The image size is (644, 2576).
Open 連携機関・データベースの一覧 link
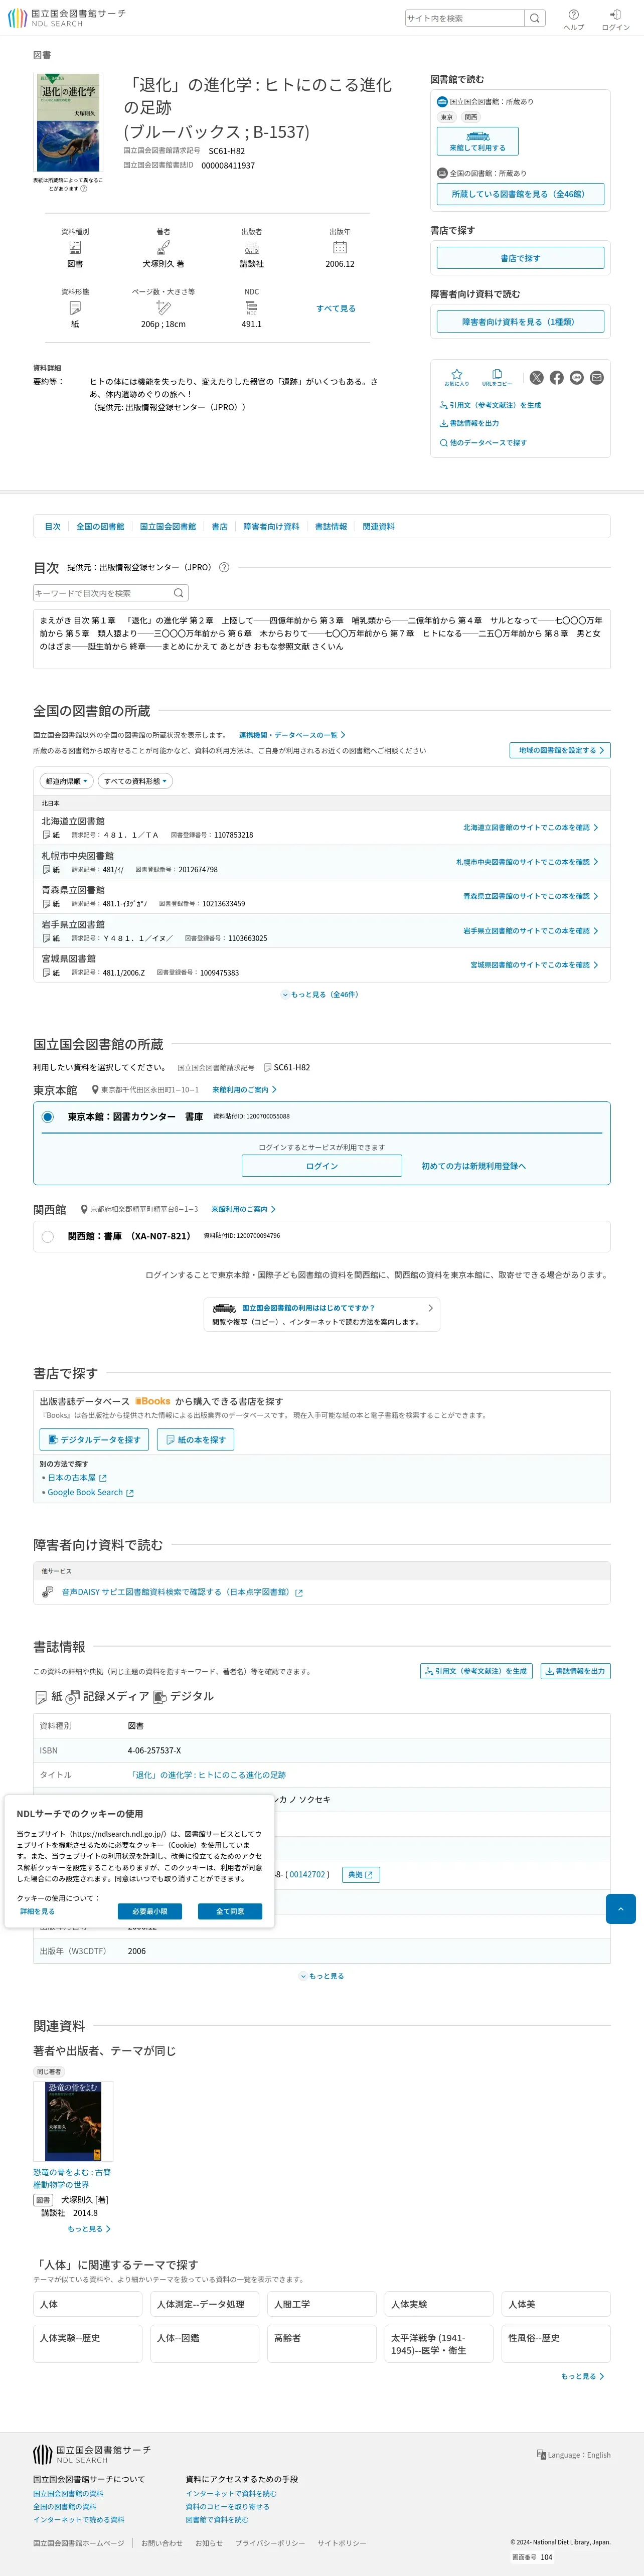292,735
